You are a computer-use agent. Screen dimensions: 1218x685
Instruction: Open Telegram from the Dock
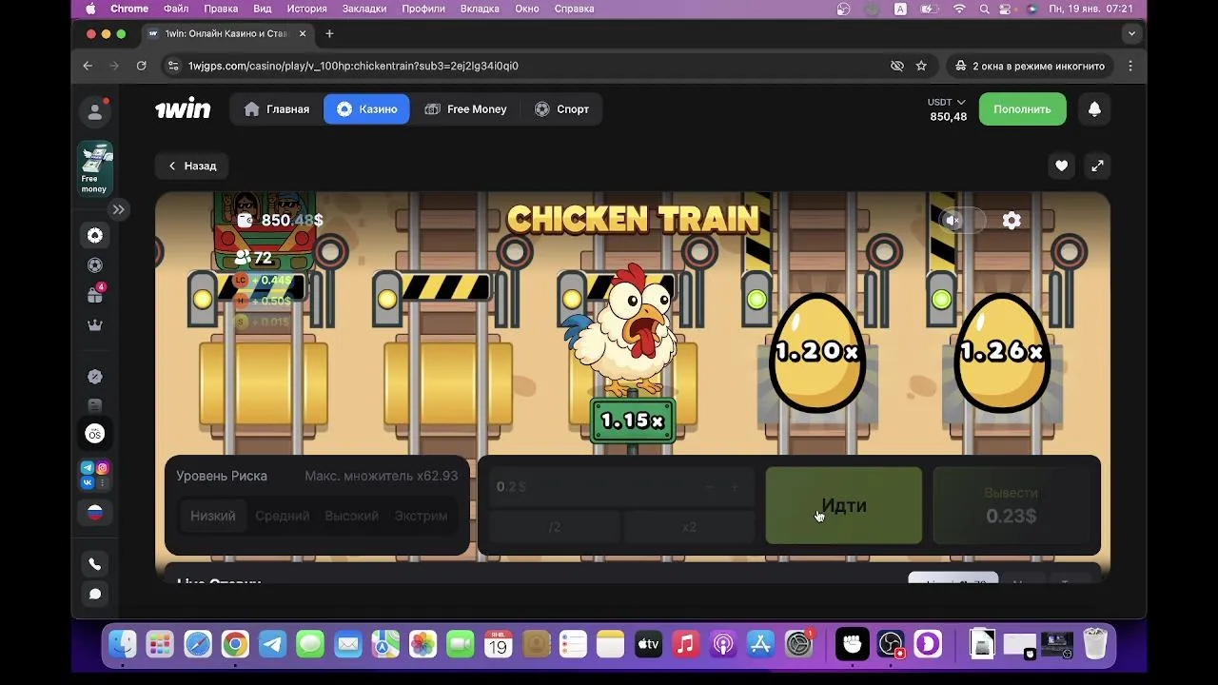(x=273, y=644)
